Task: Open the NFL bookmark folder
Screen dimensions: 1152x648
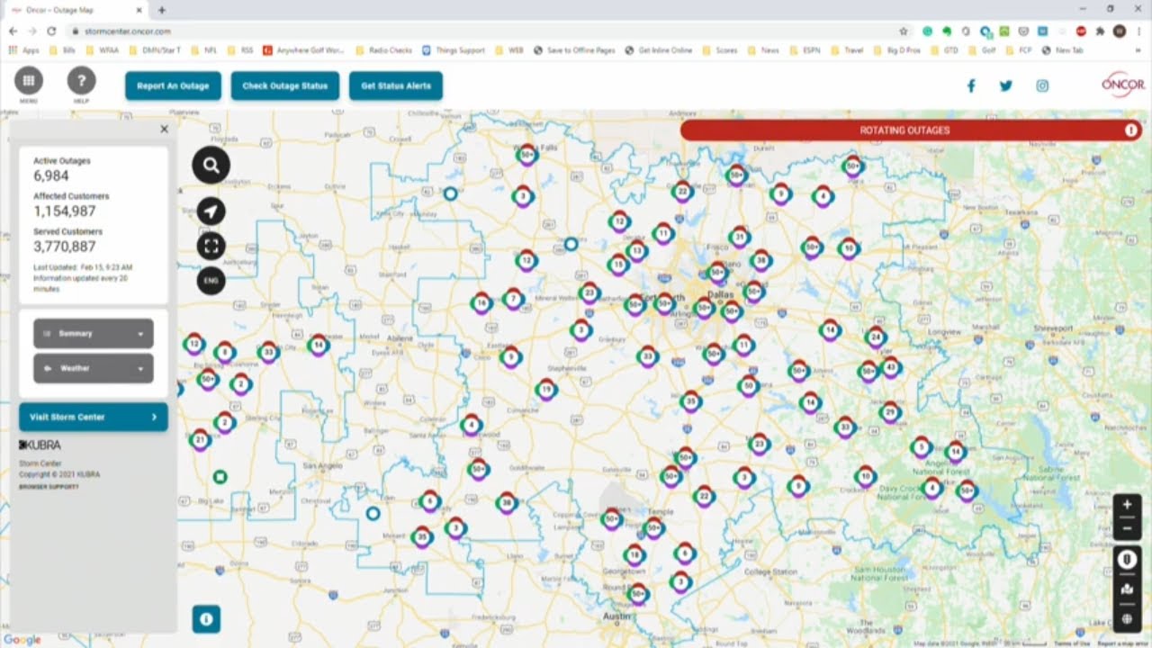Action: [x=203, y=50]
